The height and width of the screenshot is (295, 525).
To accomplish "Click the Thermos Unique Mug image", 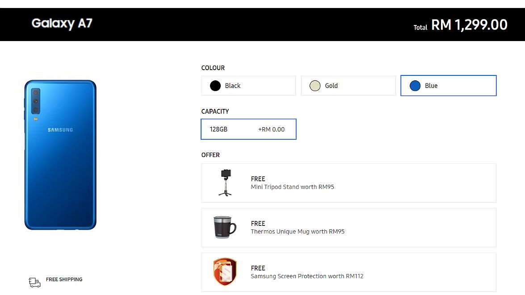I will tap(225, 227).
